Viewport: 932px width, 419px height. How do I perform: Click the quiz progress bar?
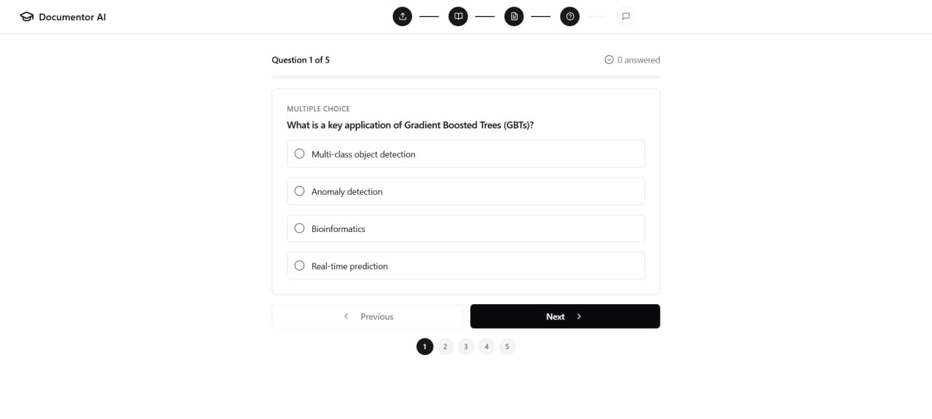pyautogui.click(x=466, y=76)
